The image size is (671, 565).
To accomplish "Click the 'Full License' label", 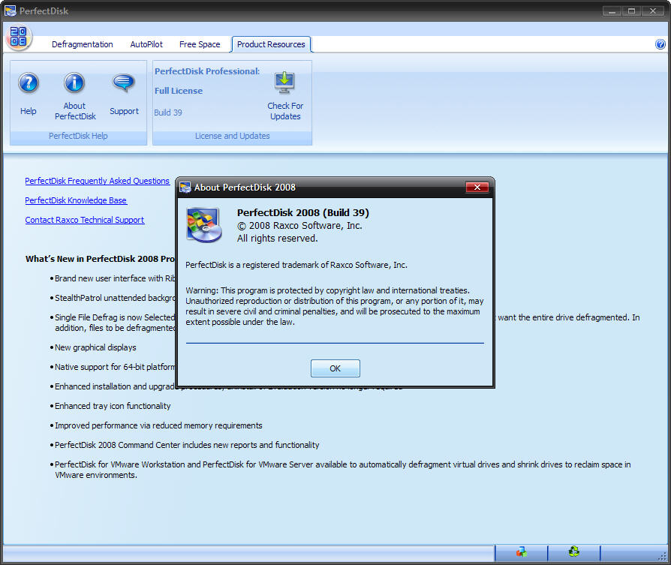I will [x=179, y=91].
